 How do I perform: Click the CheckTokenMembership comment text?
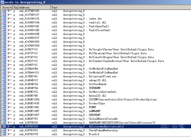pos(103,130)
